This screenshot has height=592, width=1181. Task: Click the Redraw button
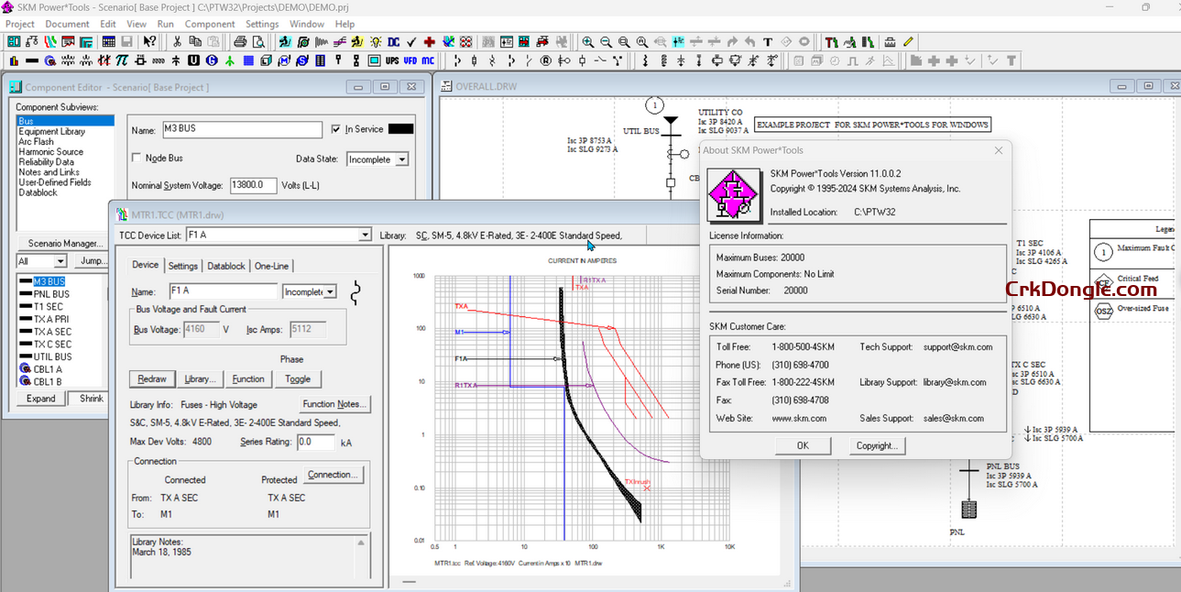(x=152, y=378)
